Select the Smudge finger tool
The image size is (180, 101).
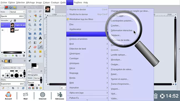pyautogui.click(x=40, y=56)
